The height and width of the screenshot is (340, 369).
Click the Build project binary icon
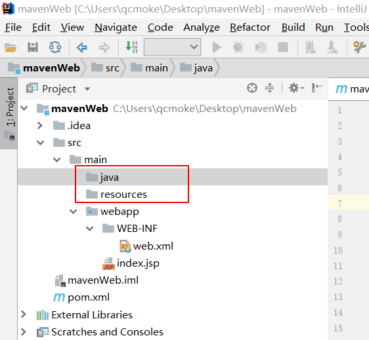[131, 47]
